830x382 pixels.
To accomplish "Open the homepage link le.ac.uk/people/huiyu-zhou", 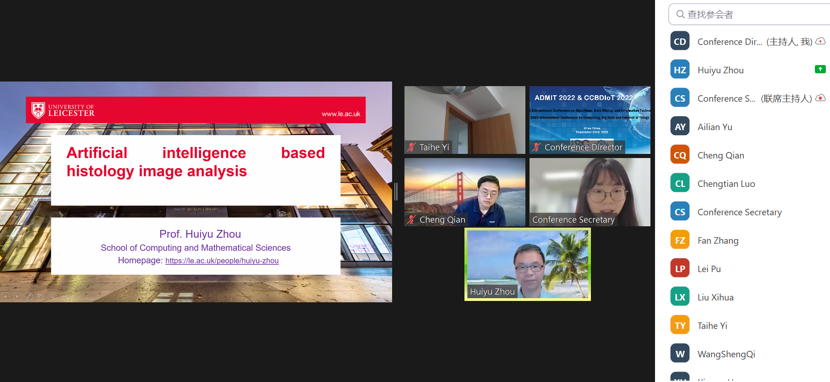I will pyautogui.click(x=222, y=261).
